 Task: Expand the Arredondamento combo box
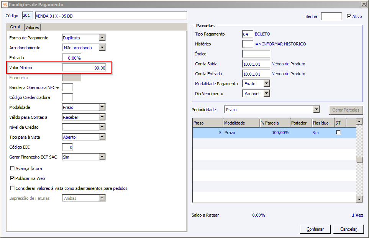(102, 47)
